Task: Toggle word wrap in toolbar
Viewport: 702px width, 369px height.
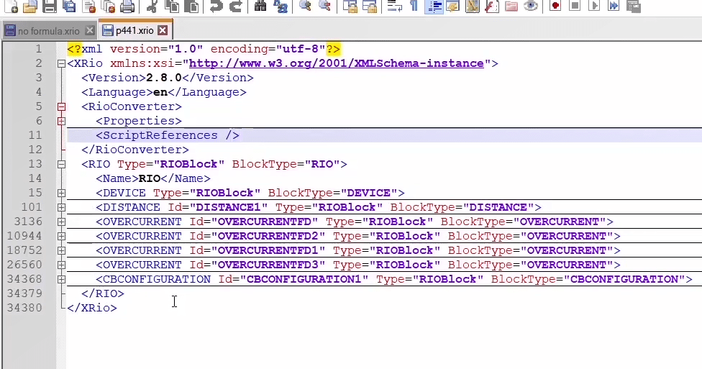Action: coord(394,6)
